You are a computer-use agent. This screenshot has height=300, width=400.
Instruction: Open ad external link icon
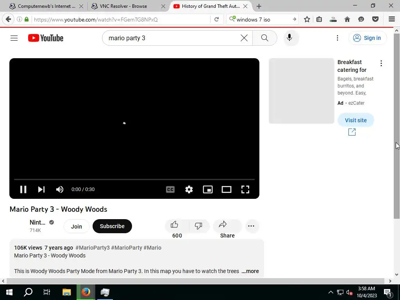pyautogui.click(x=352, y=132)
